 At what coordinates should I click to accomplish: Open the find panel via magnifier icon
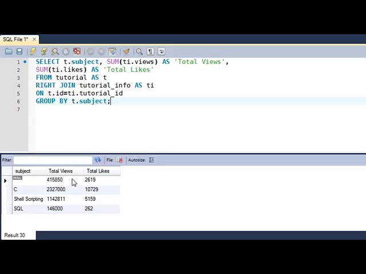click(140, 51)
